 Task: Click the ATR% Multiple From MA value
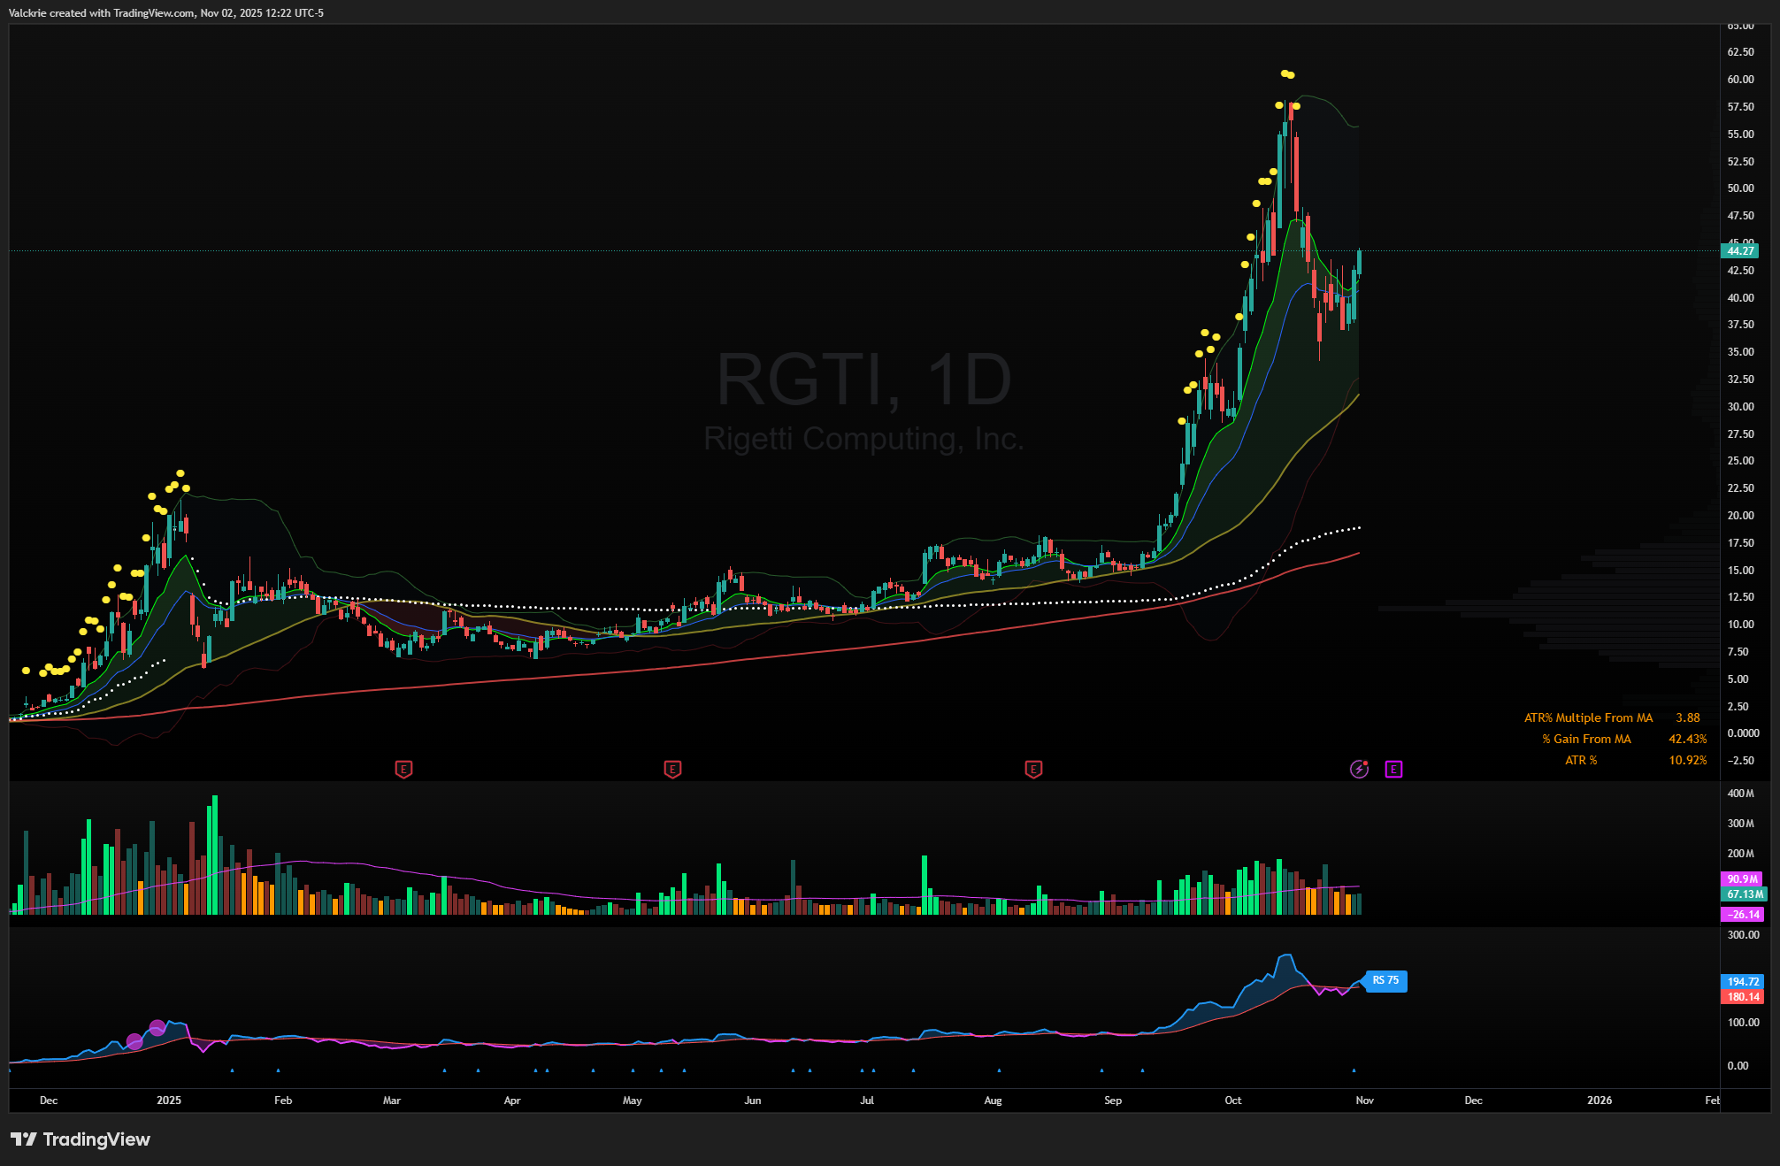(x=1687, y=718)
